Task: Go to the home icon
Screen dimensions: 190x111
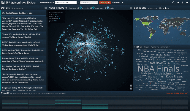Action: pos(178,2)
